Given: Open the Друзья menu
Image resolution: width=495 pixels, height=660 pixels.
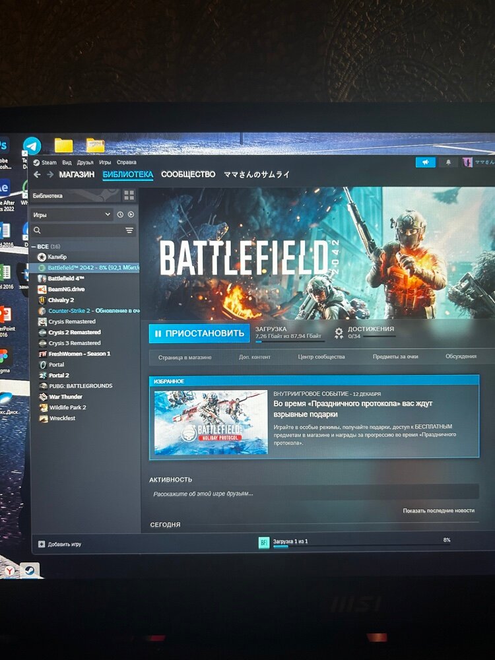Looking at the screenshot, I should pos(85,162).
